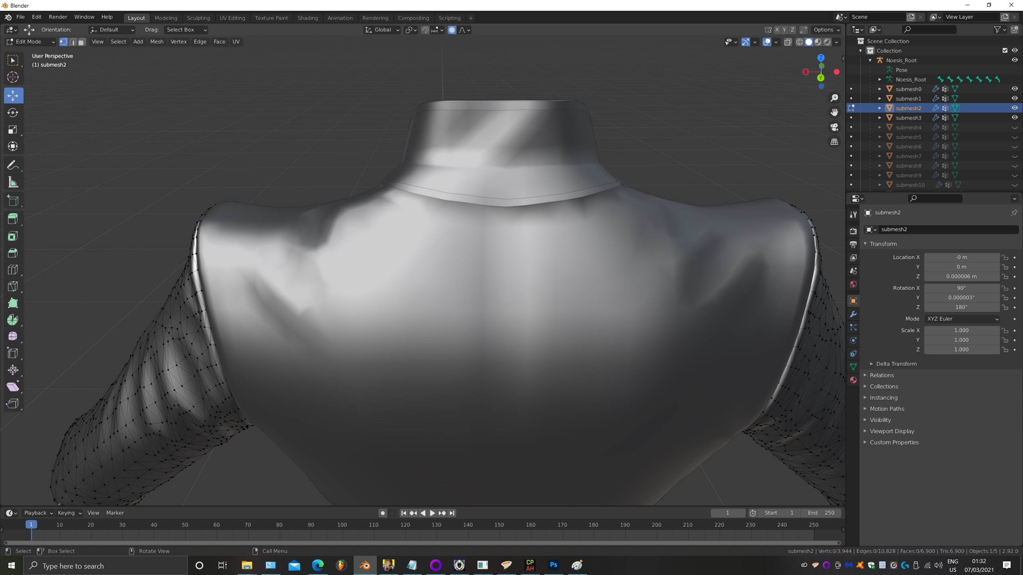Open the Keying popover

69,513
